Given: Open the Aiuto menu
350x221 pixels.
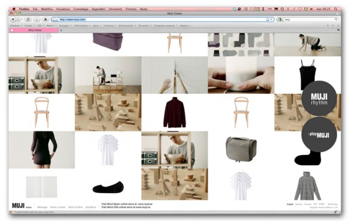Looking at the screenshot, I should [x=143, y=9].
